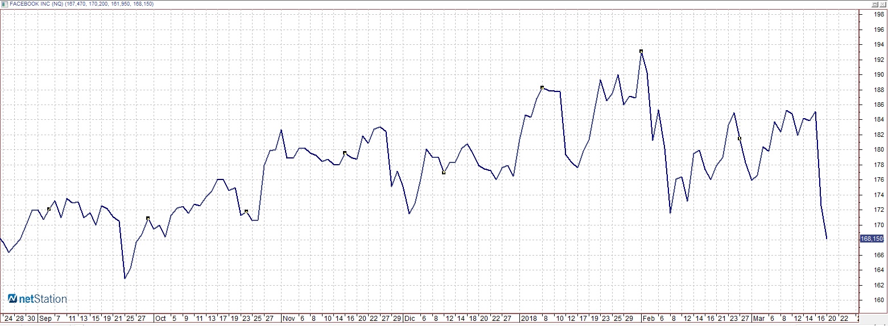
Task: Click the Nov month label on the time axis
Action: coord(289,319)
